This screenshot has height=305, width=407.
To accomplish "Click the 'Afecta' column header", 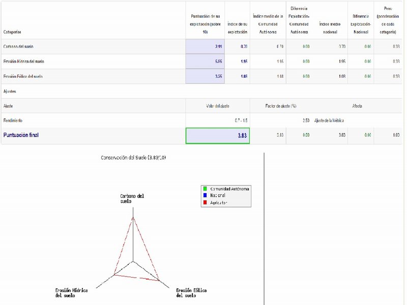I will click(x=357, y=106).
